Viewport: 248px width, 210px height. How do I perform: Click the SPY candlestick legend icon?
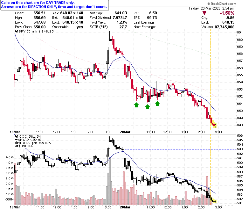click(x=17, y=31)
